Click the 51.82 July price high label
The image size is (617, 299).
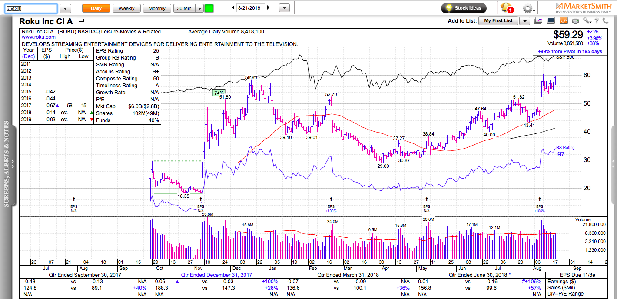519,97
